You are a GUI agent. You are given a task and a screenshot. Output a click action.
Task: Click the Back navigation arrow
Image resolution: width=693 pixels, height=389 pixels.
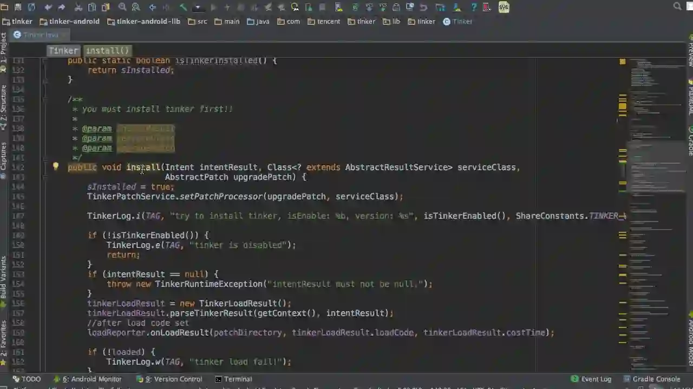tap(153, 7)
